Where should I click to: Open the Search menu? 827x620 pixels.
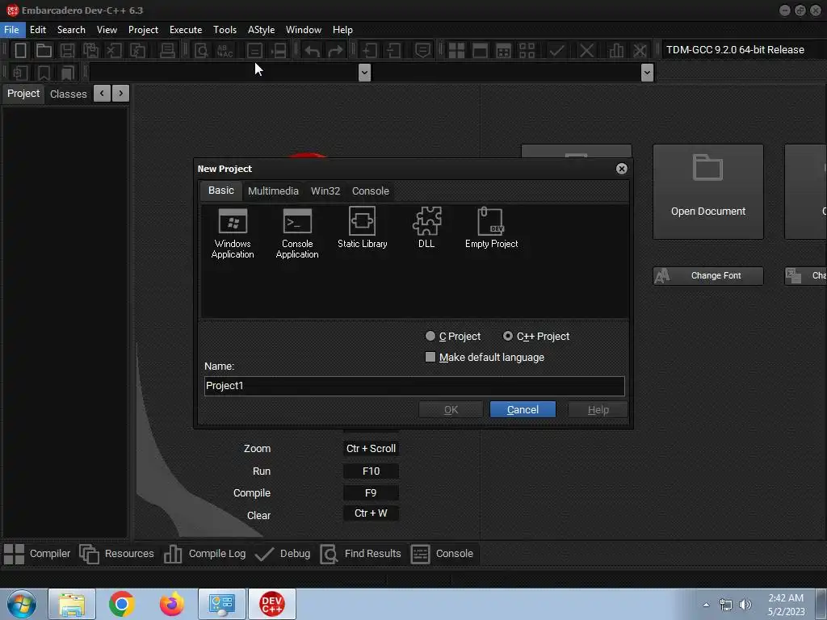tap(71, 30)
